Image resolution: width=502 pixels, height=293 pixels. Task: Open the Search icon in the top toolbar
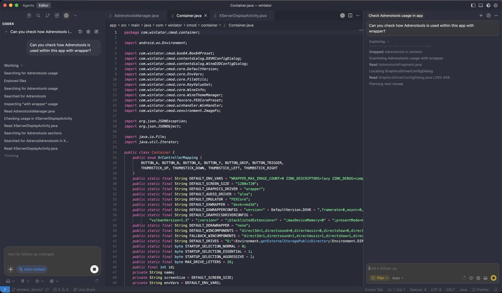coord(38,15)
